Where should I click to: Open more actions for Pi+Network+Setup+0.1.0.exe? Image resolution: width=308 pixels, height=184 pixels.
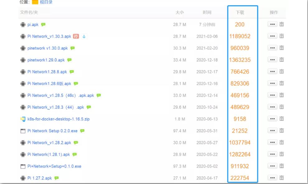(x=273, y=166)
